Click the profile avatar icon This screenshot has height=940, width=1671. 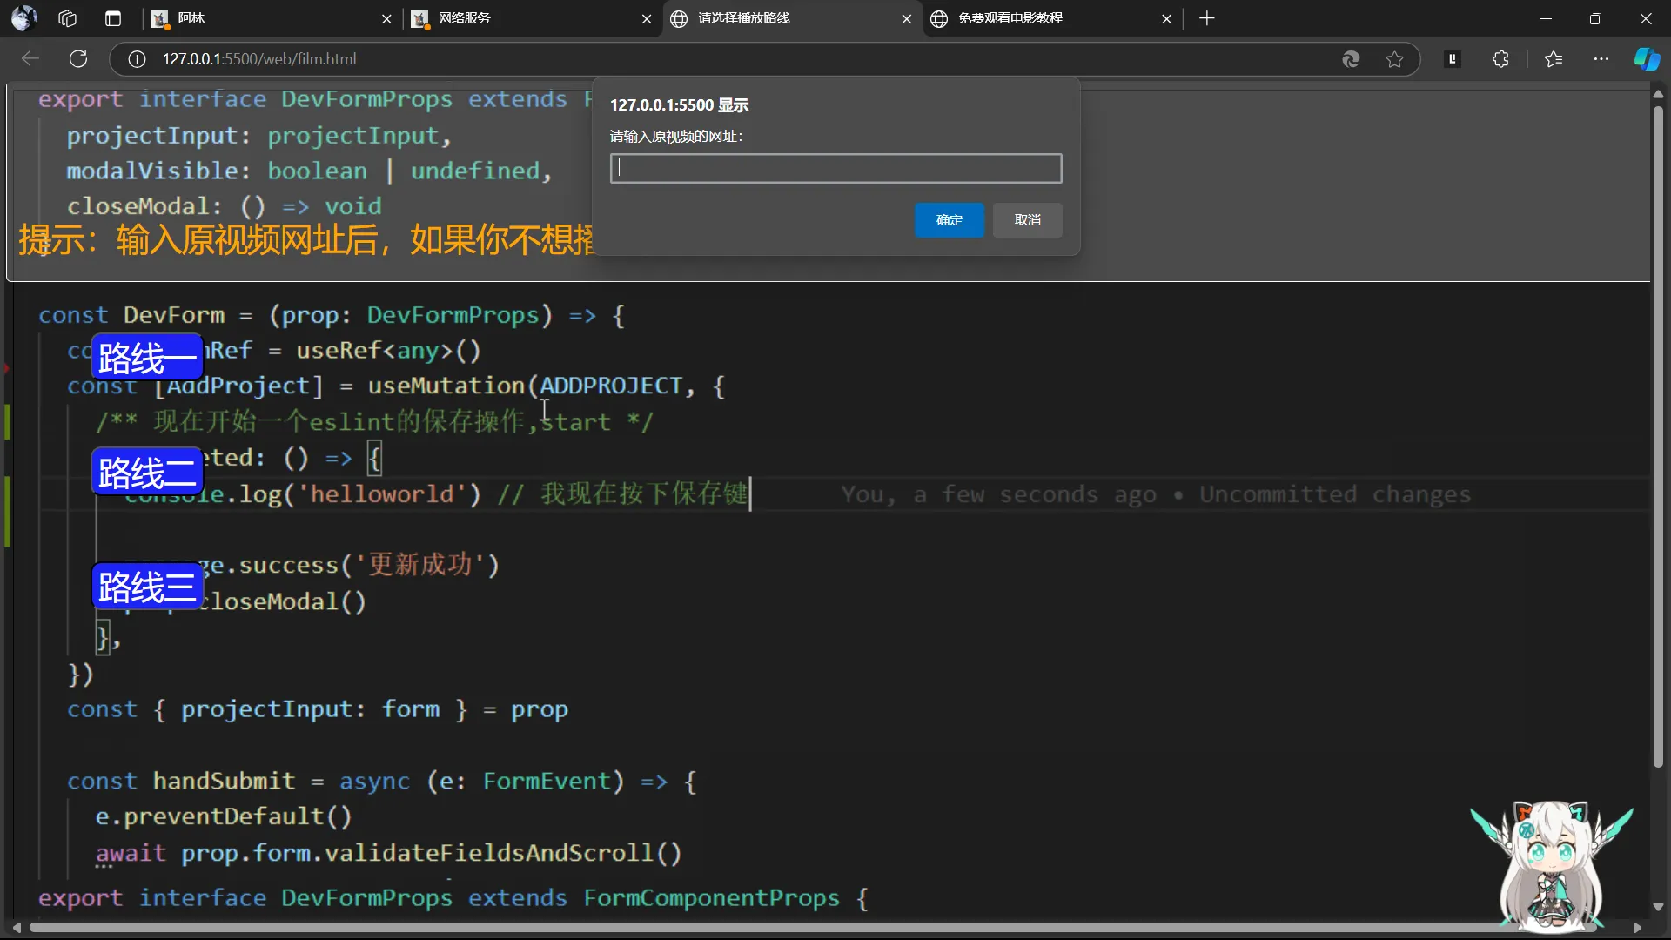click(x=24, y=18)
